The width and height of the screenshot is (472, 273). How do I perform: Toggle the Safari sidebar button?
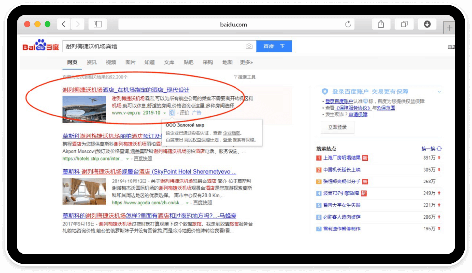coord(97,24)
